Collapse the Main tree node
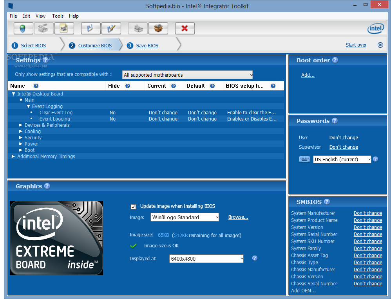This screenshot has width=391, height=299. 21,100
